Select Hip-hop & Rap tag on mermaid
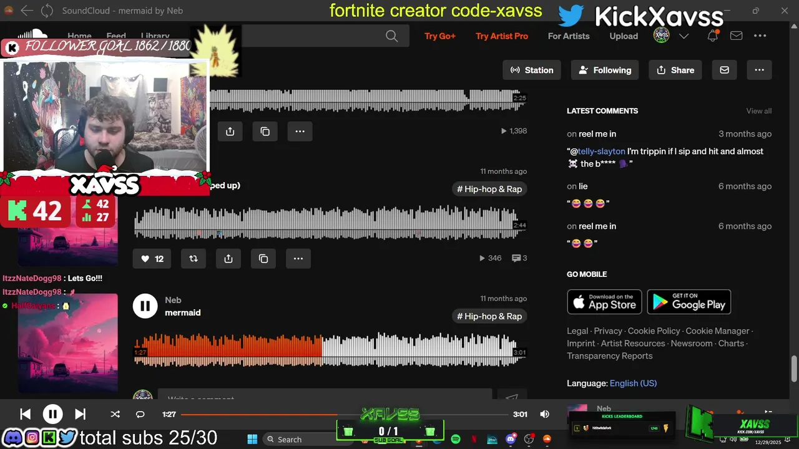 (x=489, y=316)
